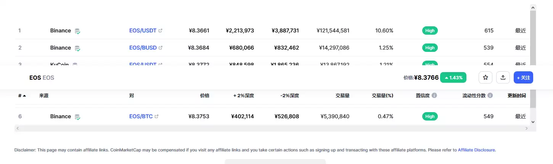This screenshot has height=164, width=553.
Task: Sort by the 价格 column header
Action: (x=205, y=96)
